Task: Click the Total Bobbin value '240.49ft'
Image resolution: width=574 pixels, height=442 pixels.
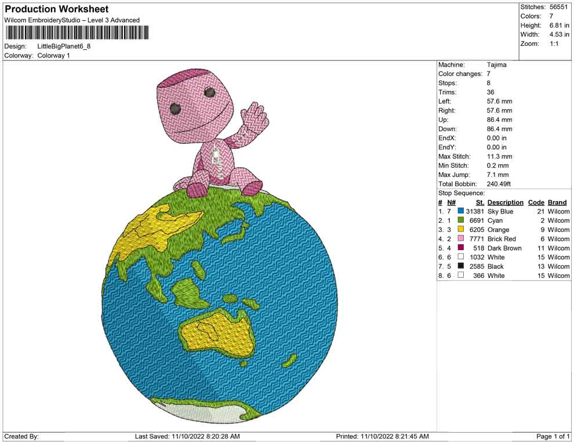Action: pyautogui.click(x=499, y=184)
